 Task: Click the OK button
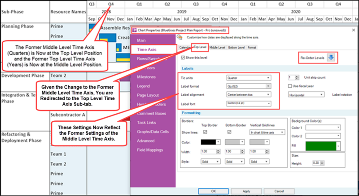(x=214, y=191)
